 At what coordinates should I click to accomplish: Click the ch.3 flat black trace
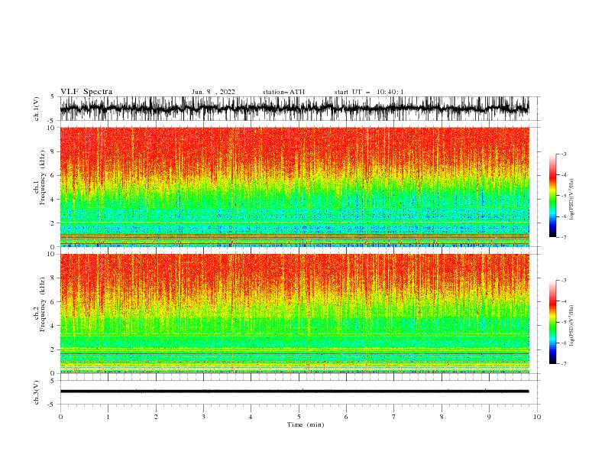tap(294, 392)
